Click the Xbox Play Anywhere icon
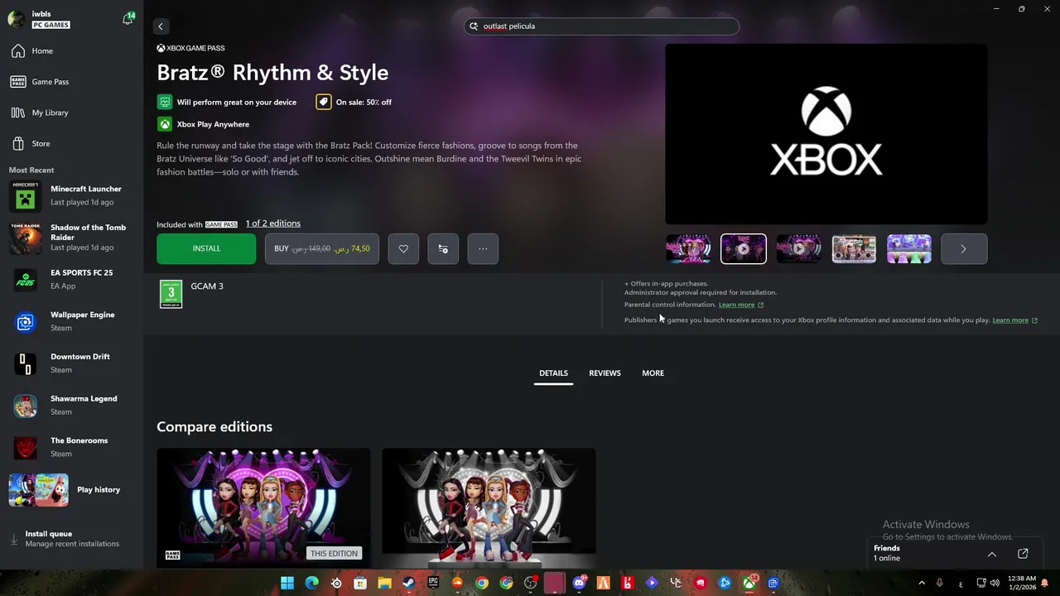Image resolution: width=1060 pixels, height=596 pixels. [165, 124]
